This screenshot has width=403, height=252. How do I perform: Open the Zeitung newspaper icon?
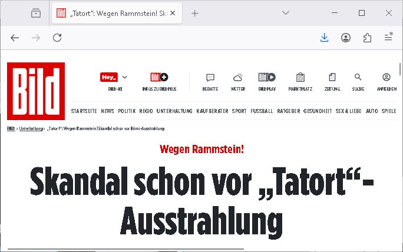click(332, 78)
